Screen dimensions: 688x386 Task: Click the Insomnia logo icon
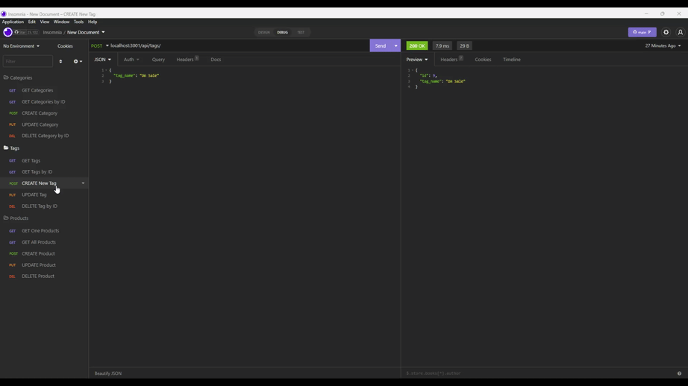tap(7, 32)
